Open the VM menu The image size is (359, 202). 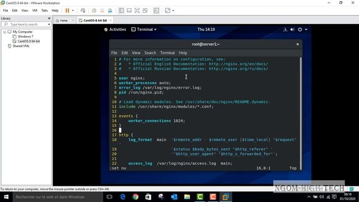[x=35, y=11]
